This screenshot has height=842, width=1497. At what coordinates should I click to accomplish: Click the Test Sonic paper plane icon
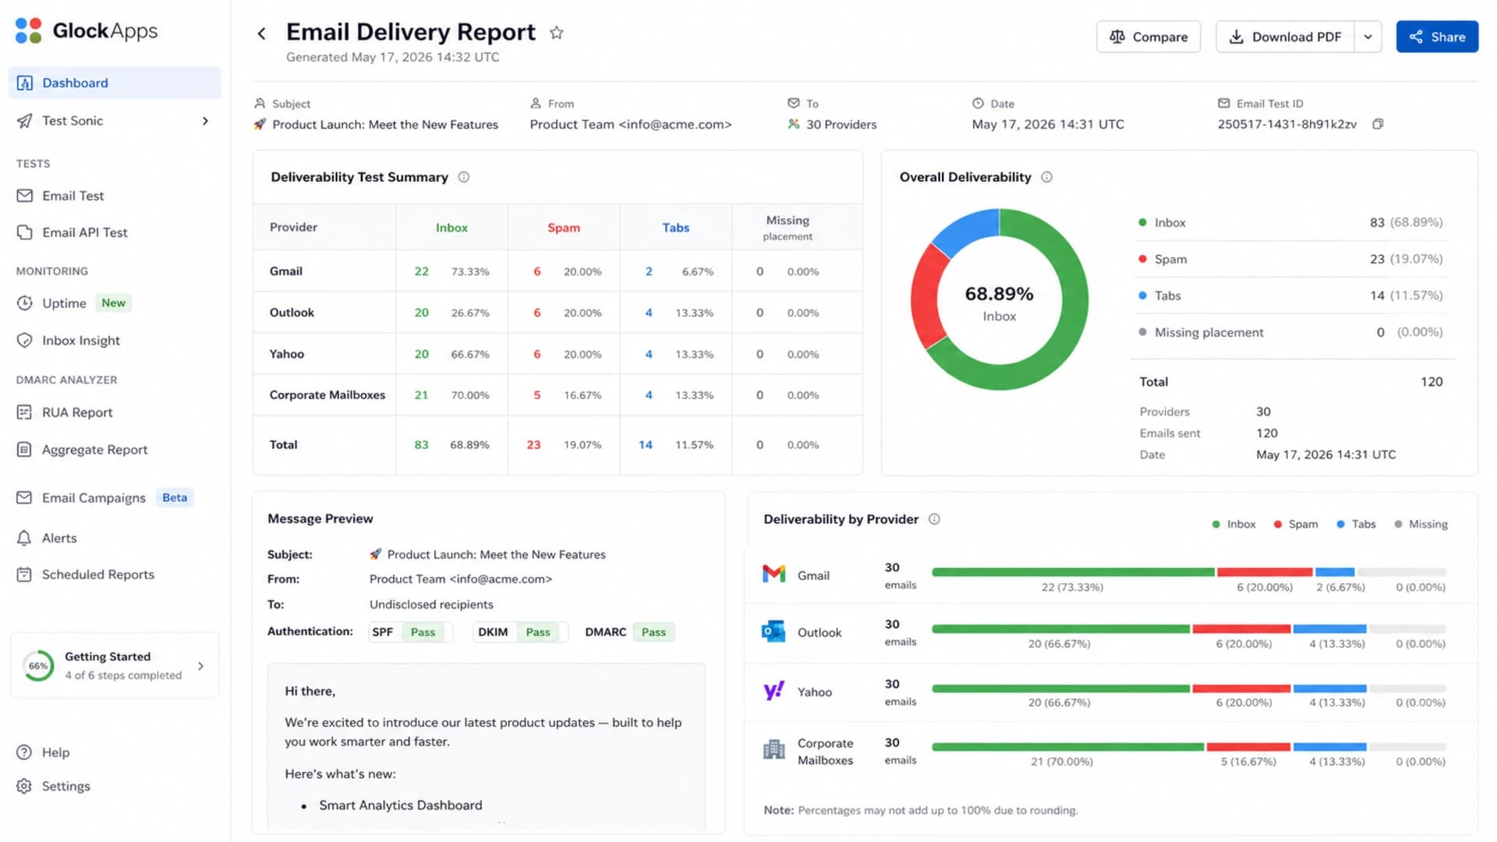tap(25, 121)
